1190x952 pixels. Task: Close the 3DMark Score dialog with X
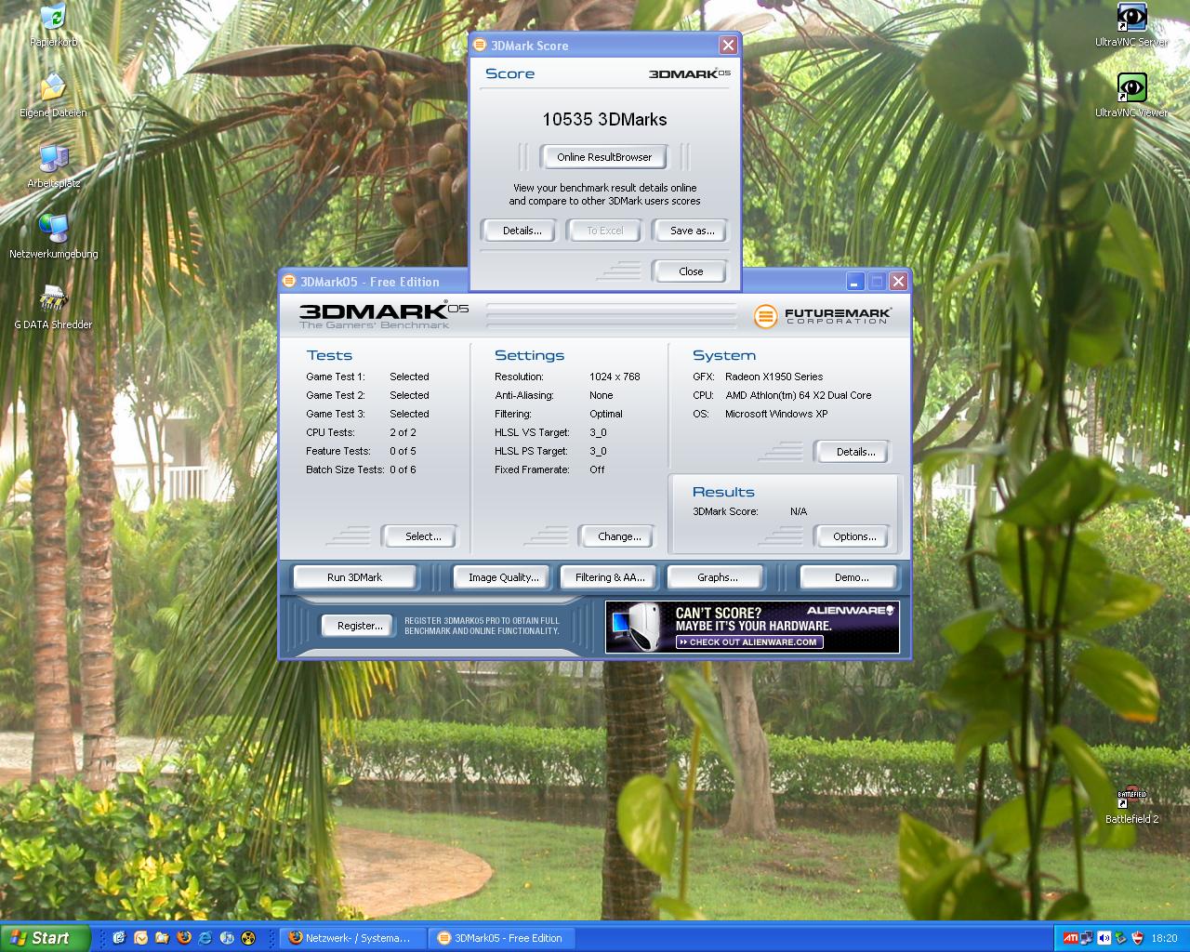pyautogui.click(x=728, y=45)
